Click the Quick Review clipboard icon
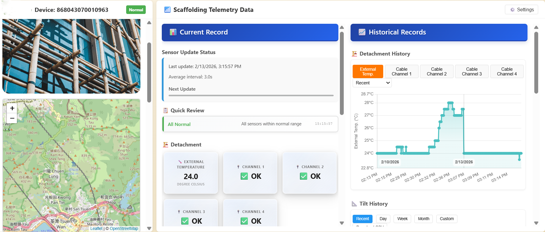 (x=166, y=111)
